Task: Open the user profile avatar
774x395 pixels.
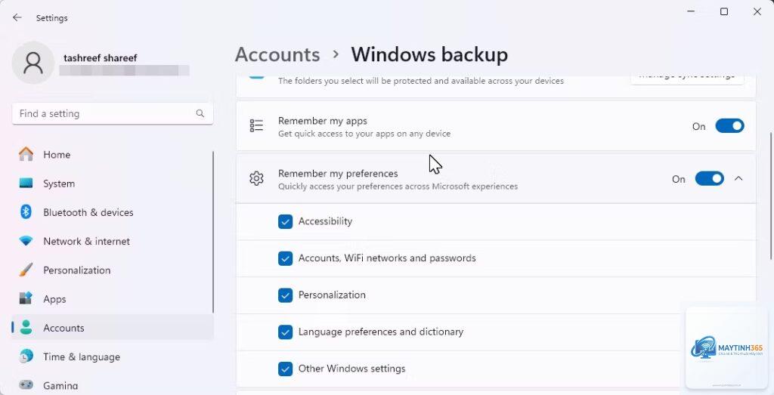Action: (x=33, y=63)
